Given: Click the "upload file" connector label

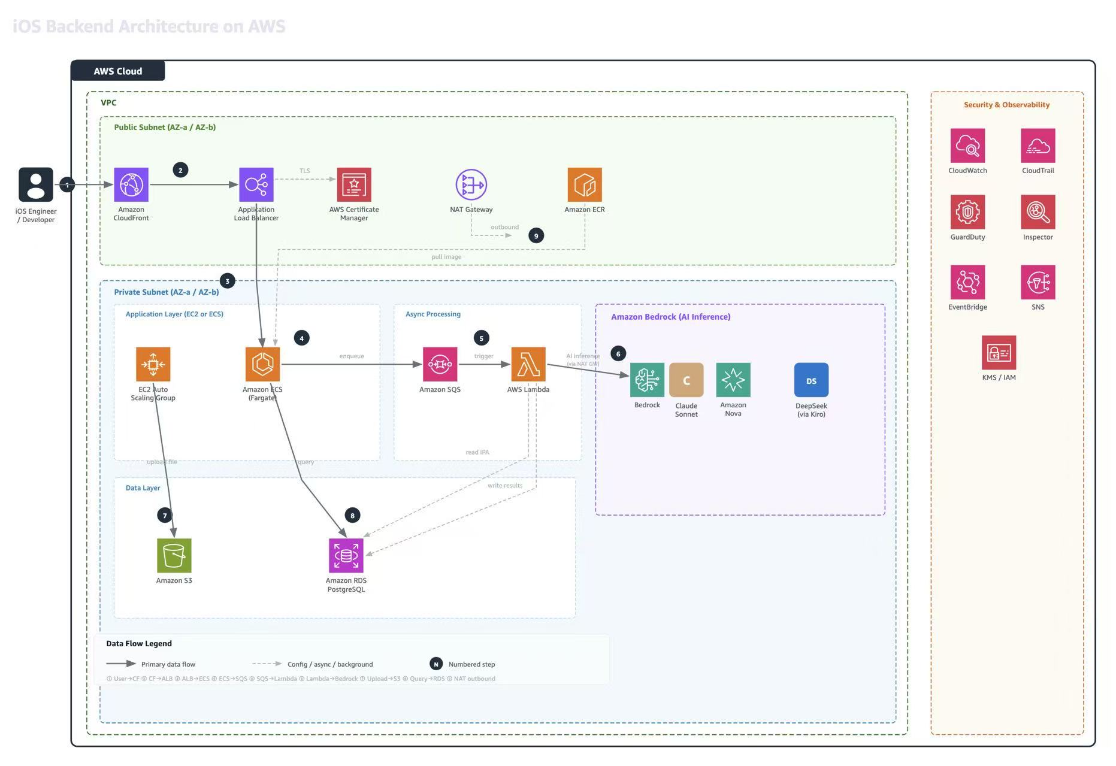Looking at the screenshot, I should point(162,462).
